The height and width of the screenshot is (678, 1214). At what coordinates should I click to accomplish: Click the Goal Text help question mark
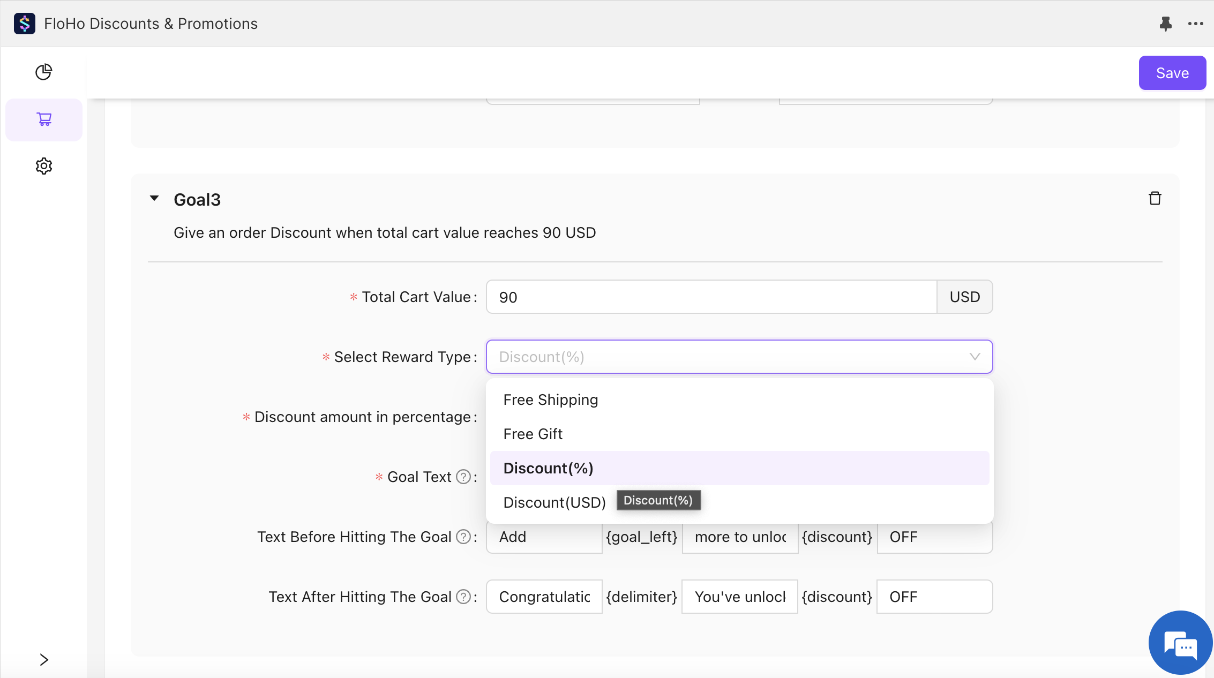(463, 477)
